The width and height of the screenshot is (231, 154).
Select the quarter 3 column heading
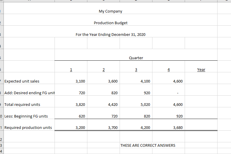click(136, 66)
